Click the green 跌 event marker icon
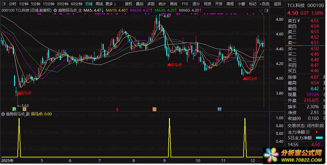327x165 pixels. (x=14, y=109)
